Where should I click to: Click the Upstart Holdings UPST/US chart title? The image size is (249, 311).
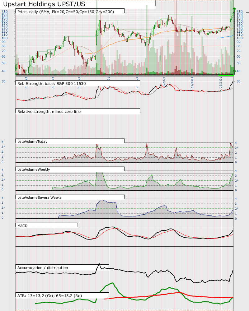click(x=44, y=4)
